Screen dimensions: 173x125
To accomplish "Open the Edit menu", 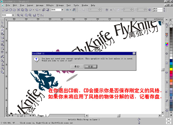I will click(x=15, y=5).
